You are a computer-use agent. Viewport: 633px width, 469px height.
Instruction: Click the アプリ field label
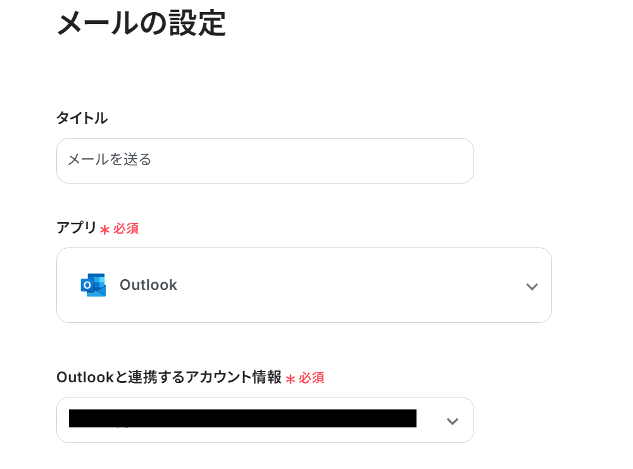[76, 228]
